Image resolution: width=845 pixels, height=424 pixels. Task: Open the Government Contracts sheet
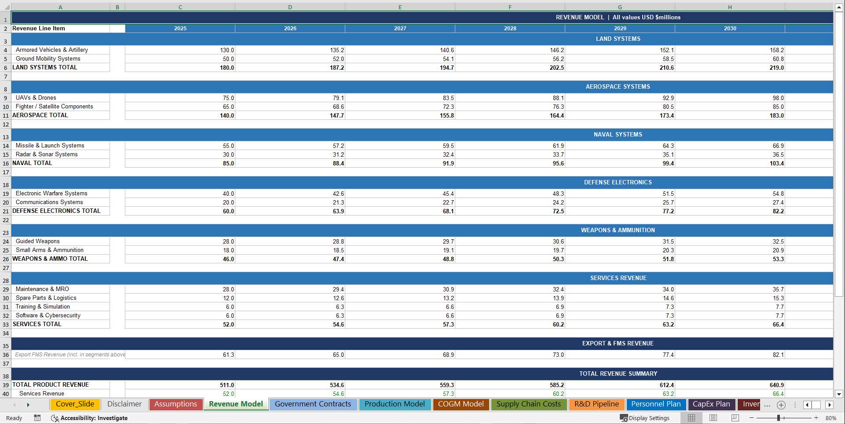(x=313, y=404)
